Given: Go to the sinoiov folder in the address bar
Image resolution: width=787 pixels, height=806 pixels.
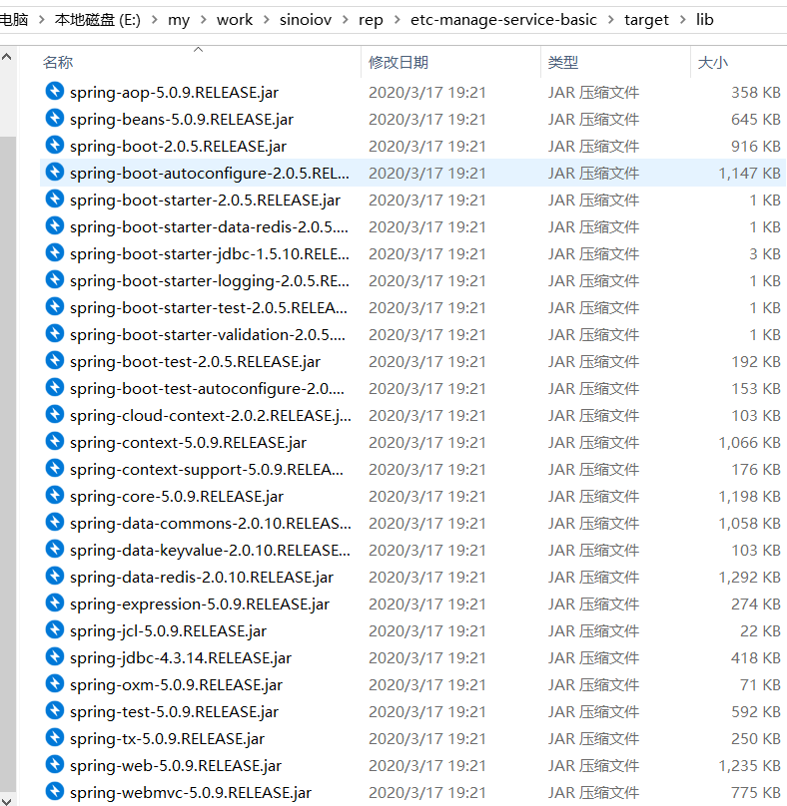Looking at the screenshot, I should (x=306, y=20).
